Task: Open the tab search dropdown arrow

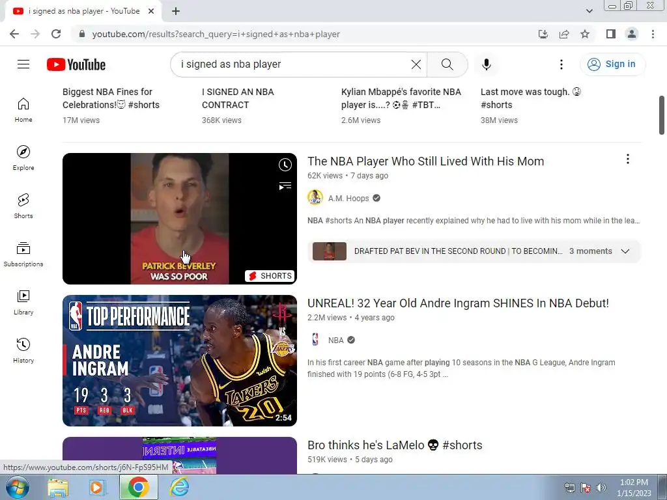Action: pos(589,12)
